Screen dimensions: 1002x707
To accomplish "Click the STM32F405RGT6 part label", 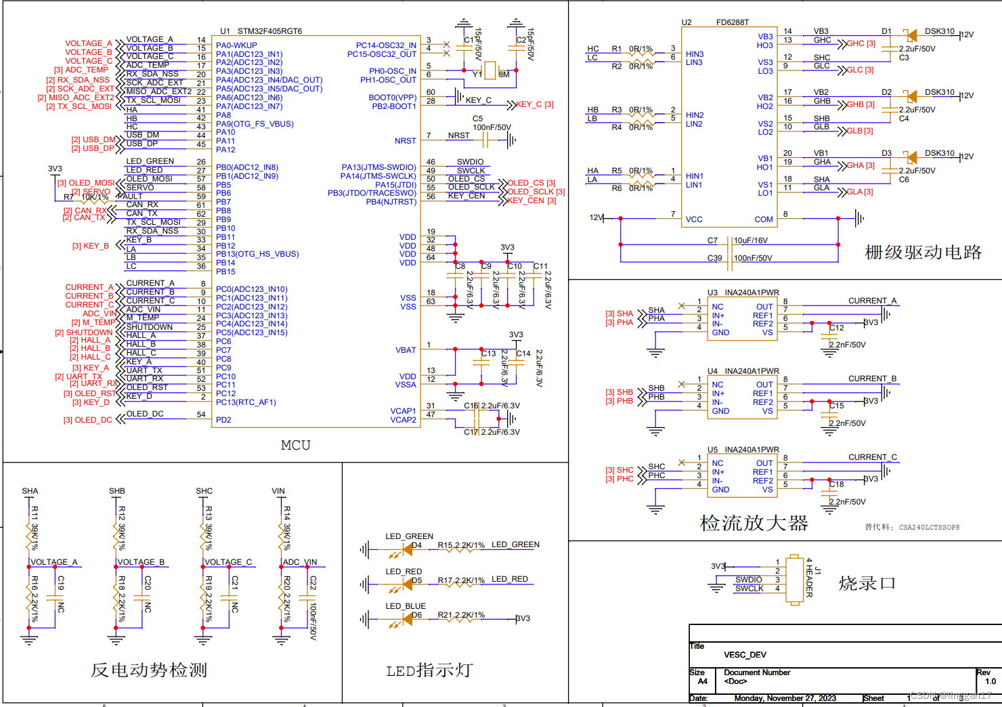I will (269, 31).
